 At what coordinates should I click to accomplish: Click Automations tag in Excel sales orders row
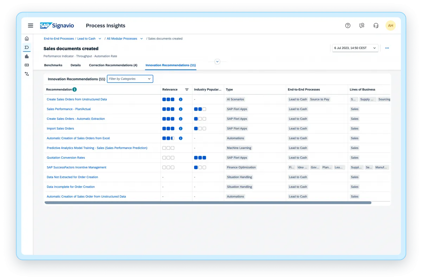tap(236, 138)
